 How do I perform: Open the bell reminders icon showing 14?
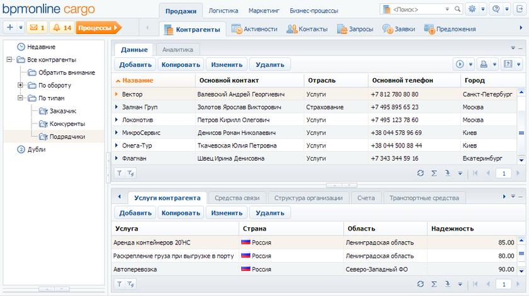pyautogui.click(x=62, y=28)
